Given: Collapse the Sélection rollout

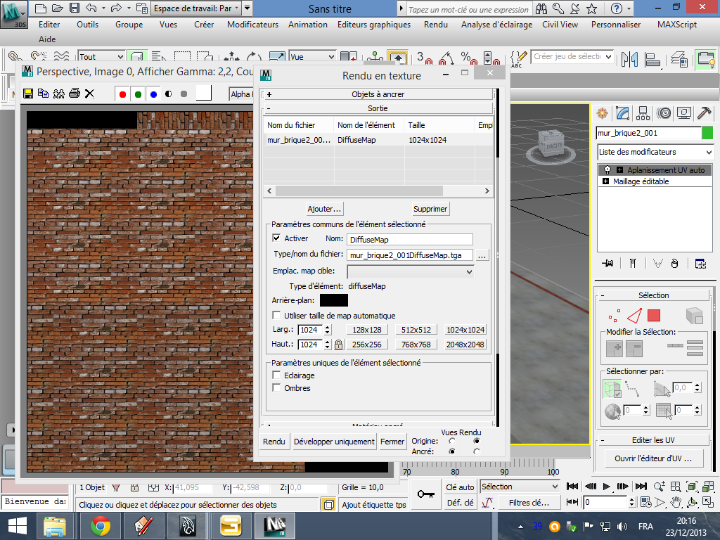Looking at the screenshot, I should [x=653, y=295].
